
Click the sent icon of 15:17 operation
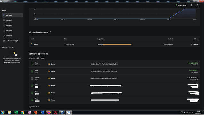32,78
